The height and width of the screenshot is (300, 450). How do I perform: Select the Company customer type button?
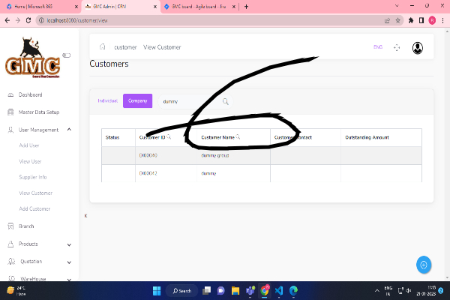pyautogui.click(x=137, y=100)
